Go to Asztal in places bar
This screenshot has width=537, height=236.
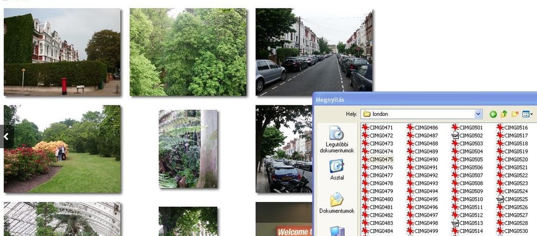[337, 170]
